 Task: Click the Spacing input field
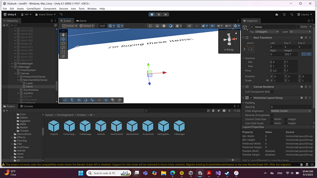[291, 107]
